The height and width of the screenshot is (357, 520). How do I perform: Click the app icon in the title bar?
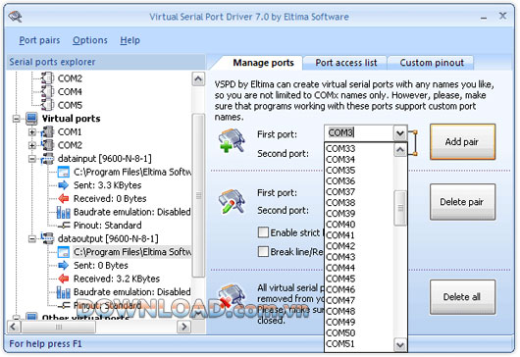coord(16,16)
